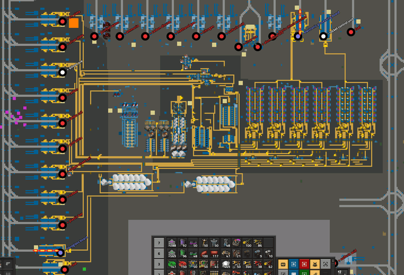Pick the purple underground belt stack of 92
The width and height of the screenshot is (404, 275).
pyautogui.click(x=182, y=243)
